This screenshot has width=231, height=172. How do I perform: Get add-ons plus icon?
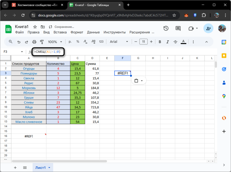pyautogui.click(x=224, y=131)
